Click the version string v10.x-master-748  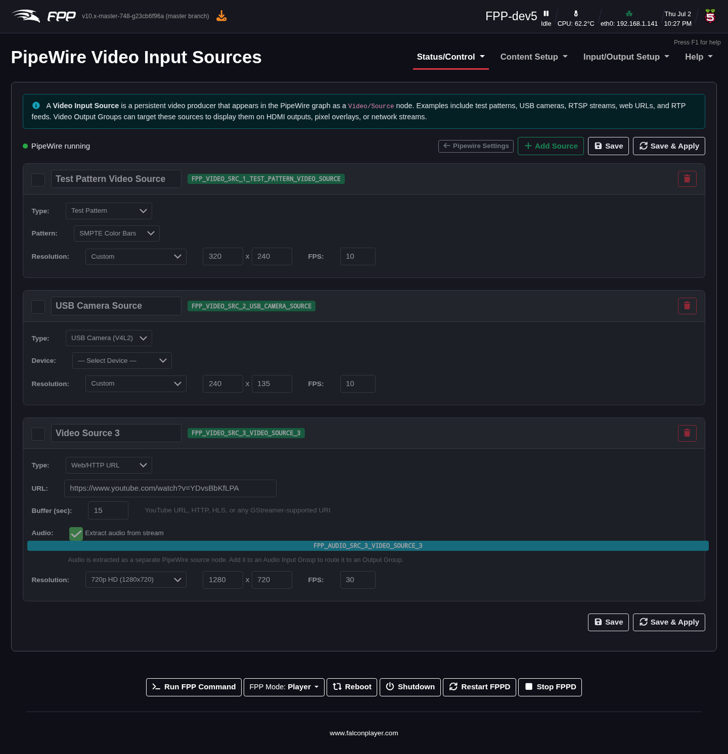tap(146, 16)
